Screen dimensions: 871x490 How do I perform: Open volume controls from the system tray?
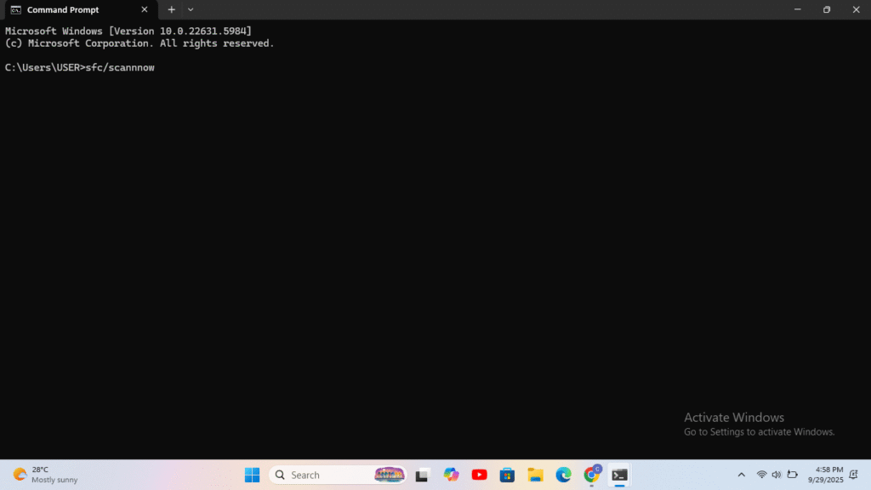click(x=777, y=475)
